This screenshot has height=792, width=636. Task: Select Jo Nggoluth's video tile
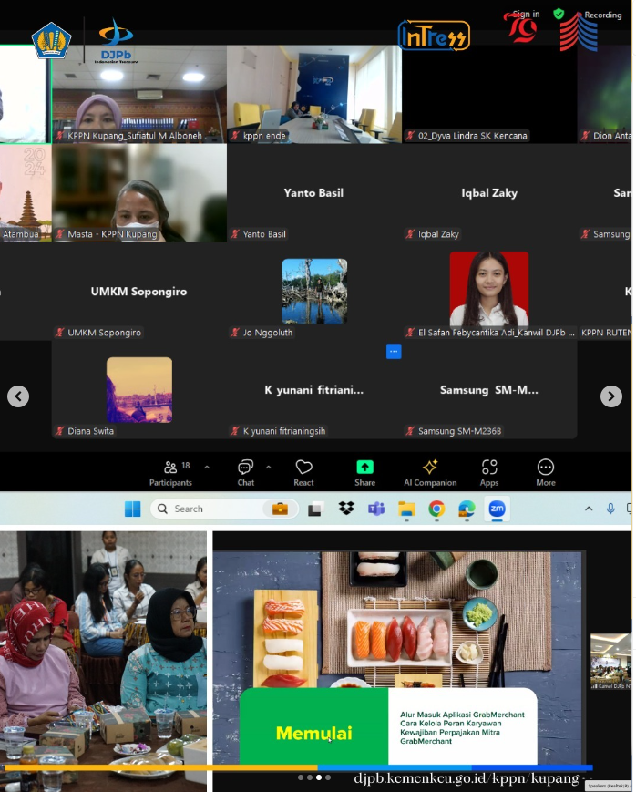(313, 292)
